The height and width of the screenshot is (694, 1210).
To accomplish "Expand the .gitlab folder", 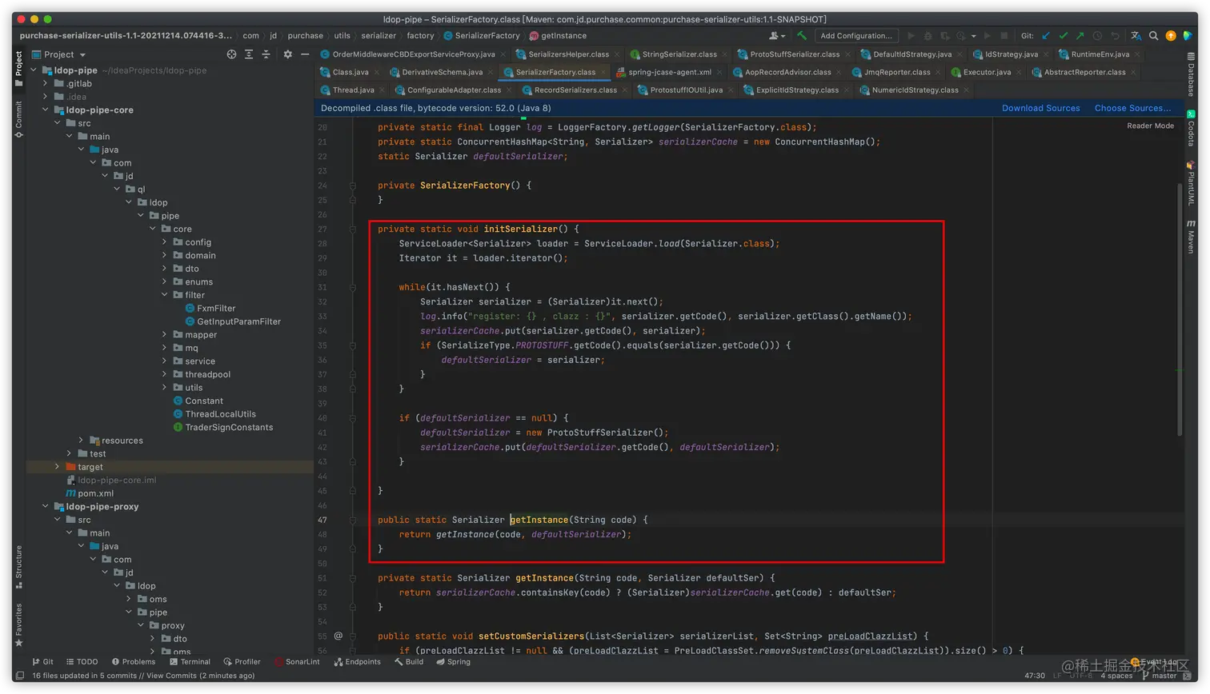I will pyautogui.click(x=46, y=83).
